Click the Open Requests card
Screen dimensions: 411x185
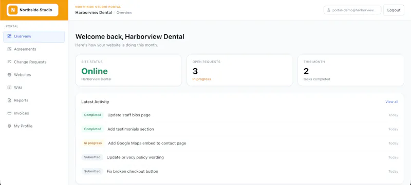click(239, 70)
